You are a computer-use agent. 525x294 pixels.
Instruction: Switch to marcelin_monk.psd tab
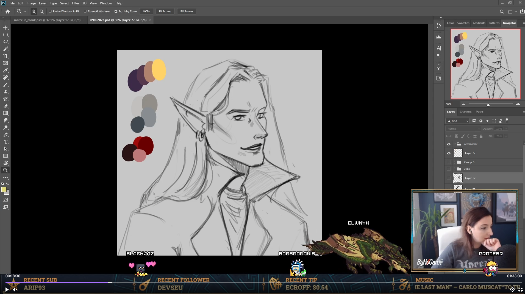47,20
